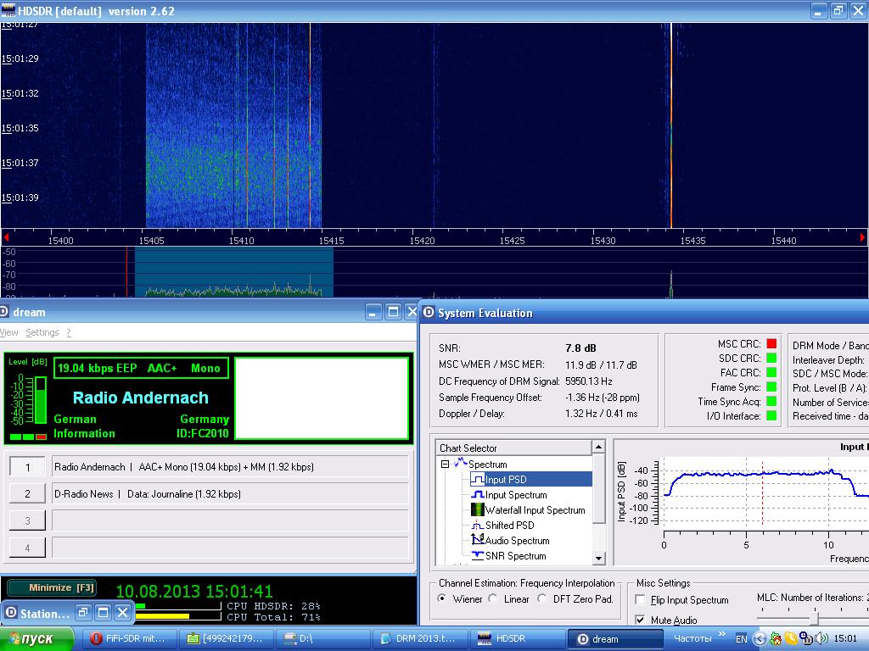The height and width of the screenshot is (651, 869).
Task: Close the Station window
Action: point(122,612)
